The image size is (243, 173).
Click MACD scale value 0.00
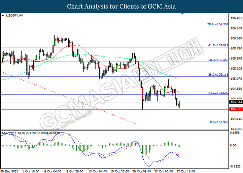coord(233,145)
